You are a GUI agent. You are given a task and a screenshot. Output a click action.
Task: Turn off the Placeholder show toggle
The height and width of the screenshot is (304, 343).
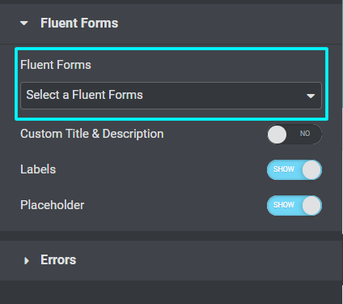pyautogui.click(x=294, y=205)
